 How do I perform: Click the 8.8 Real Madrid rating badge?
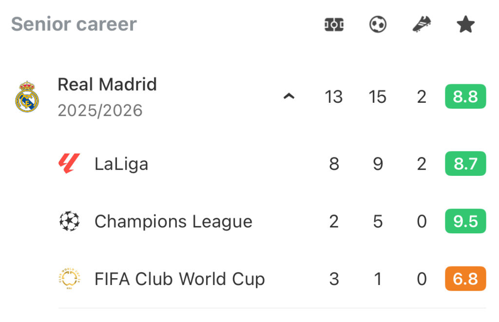coord(465,96)
